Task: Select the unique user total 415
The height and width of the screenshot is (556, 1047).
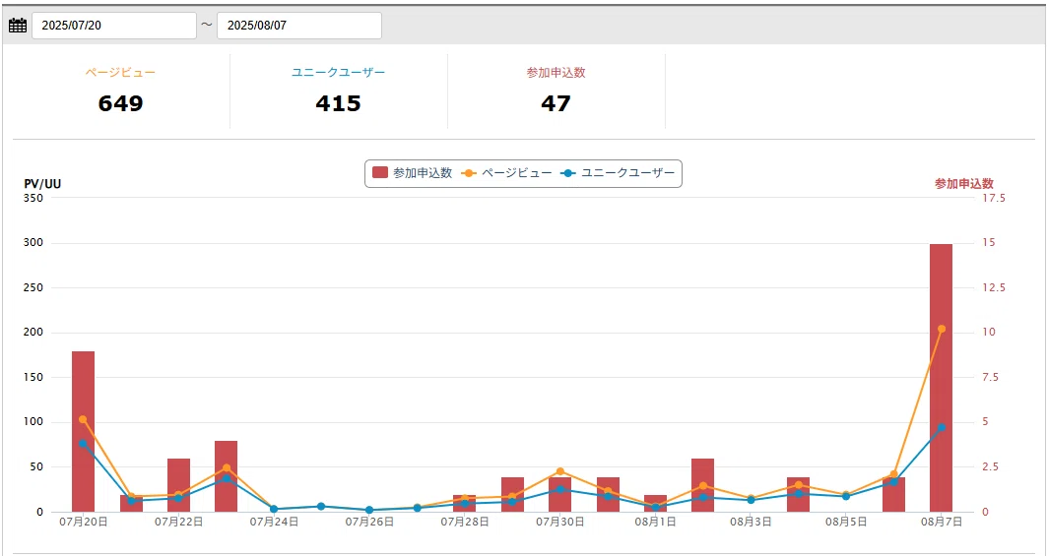Action: coord(339,103)
